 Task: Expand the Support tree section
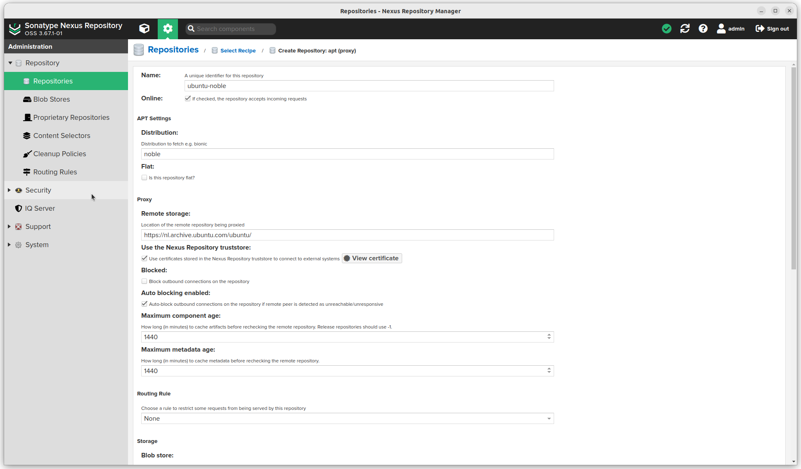(9, 226)
